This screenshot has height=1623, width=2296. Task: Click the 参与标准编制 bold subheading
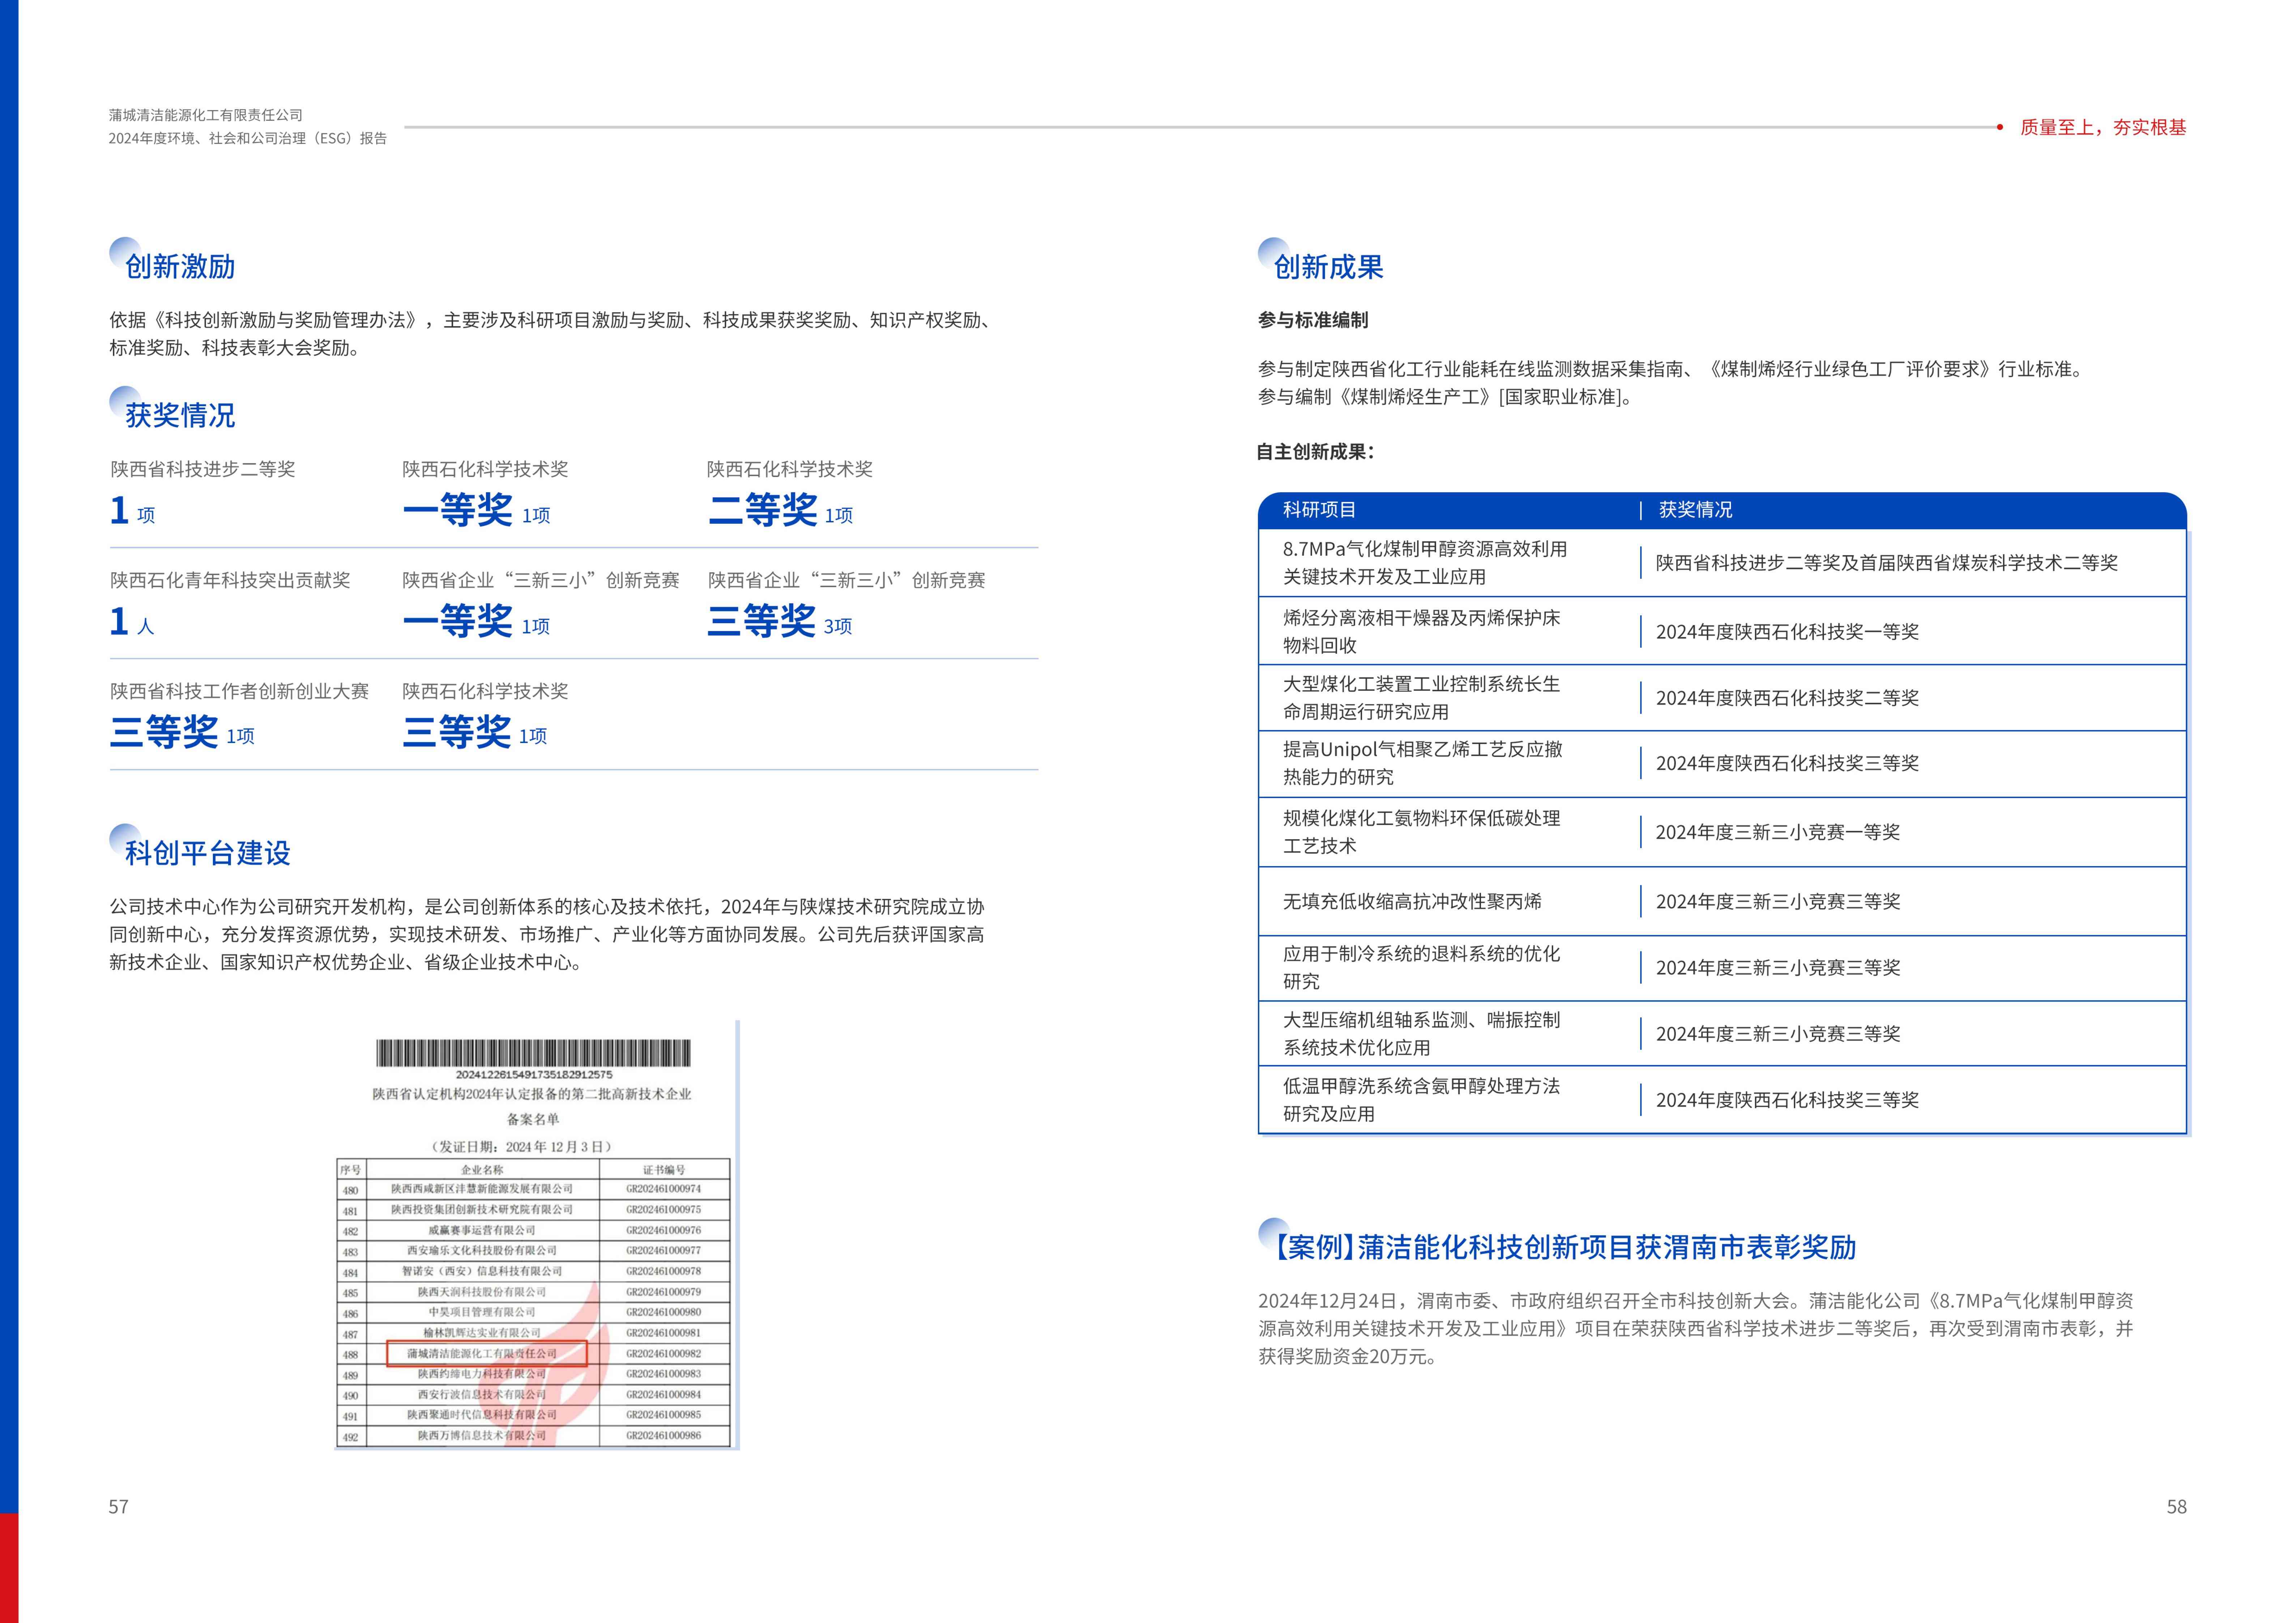[1312, 320]
